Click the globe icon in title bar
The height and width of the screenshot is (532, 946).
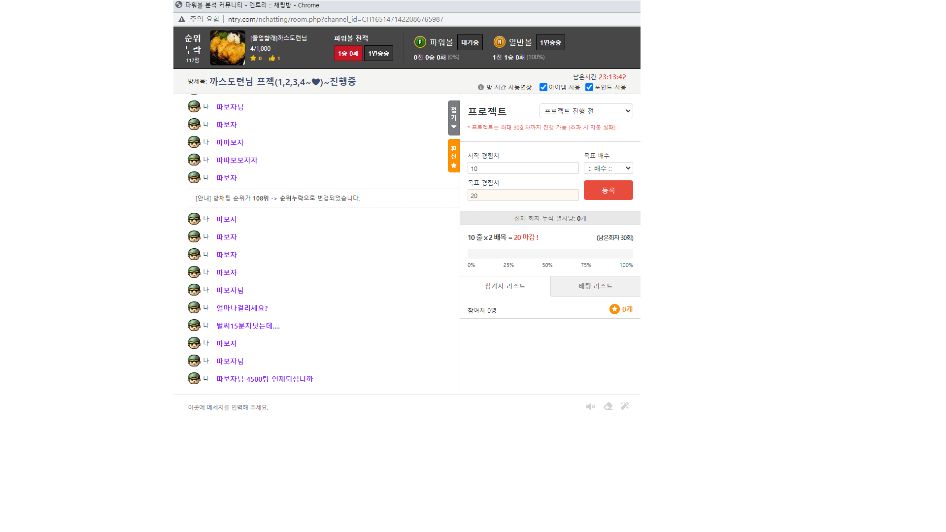coord(179,5)
